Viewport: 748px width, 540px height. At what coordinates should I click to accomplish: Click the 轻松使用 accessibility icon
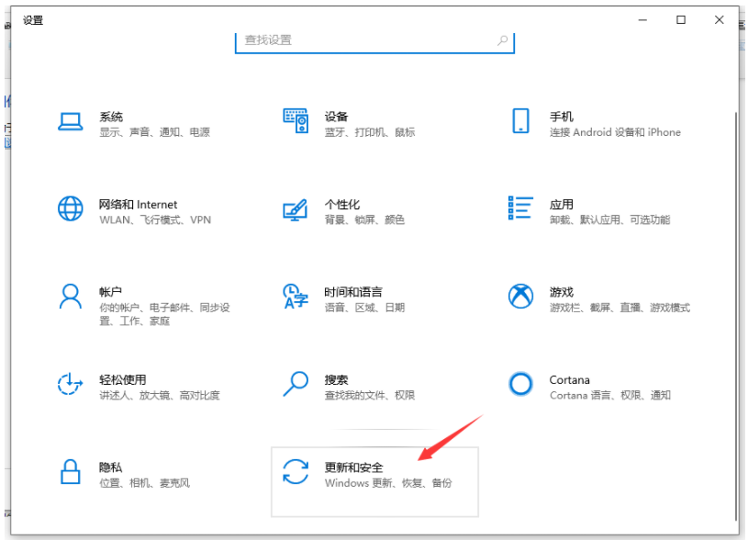click(x=71, y=385)
